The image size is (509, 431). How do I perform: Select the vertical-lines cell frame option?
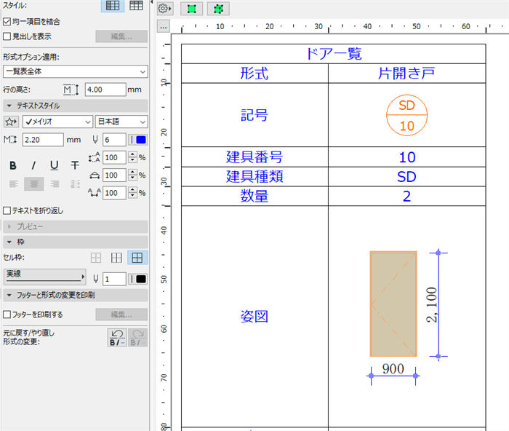116,258
